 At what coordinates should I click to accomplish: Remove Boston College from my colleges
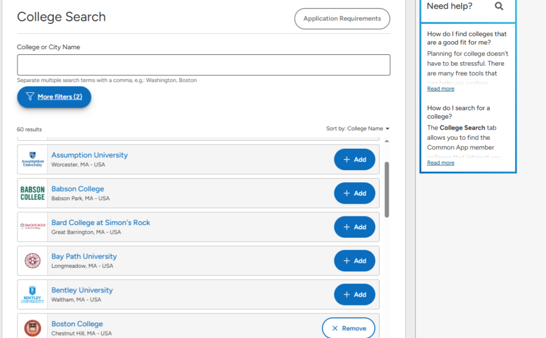pyautogui.click(x=349, y=328)
